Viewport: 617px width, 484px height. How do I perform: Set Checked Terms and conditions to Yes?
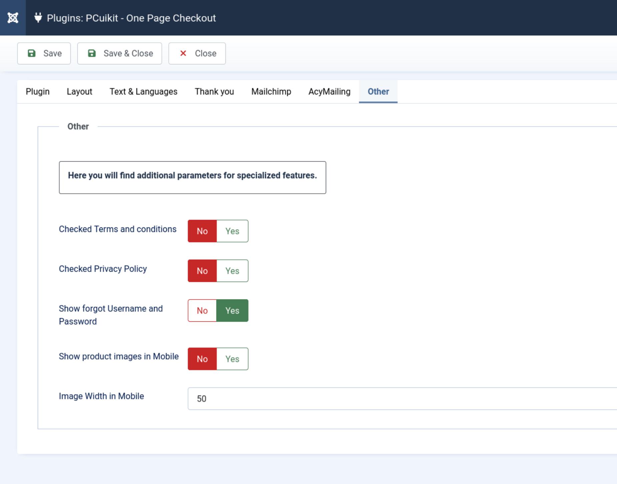232,231
